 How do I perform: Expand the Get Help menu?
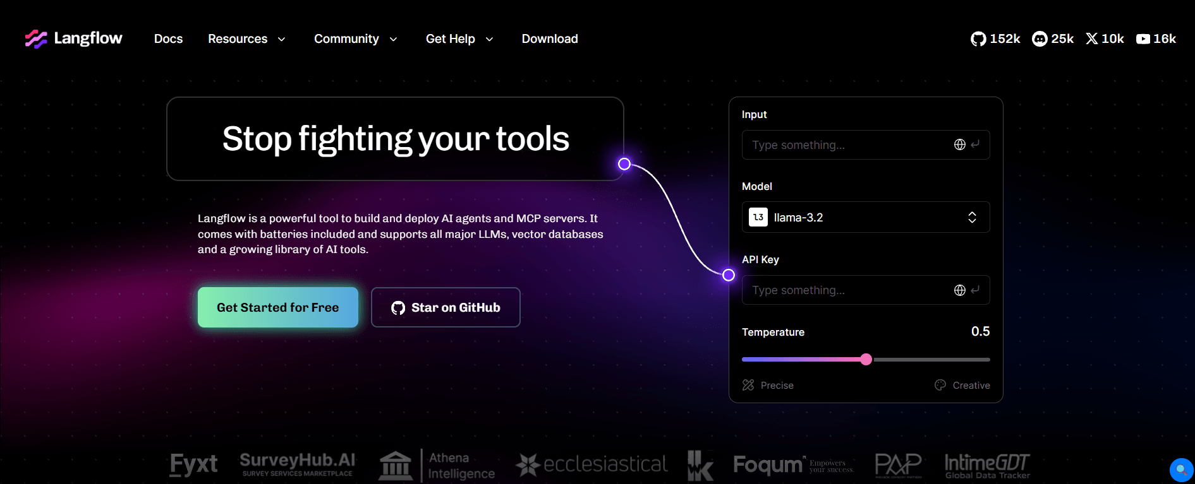coord(459,39)
